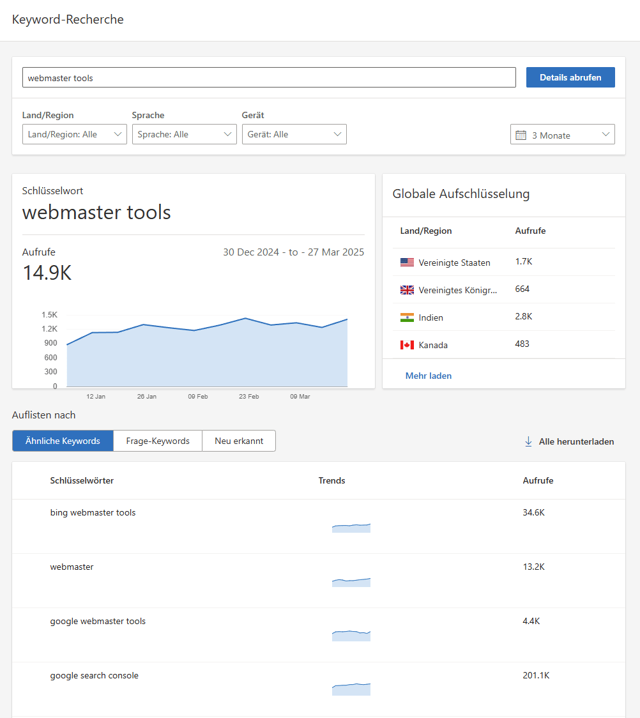Expand the 3 Monate date range dropdown

click(563, 134)
